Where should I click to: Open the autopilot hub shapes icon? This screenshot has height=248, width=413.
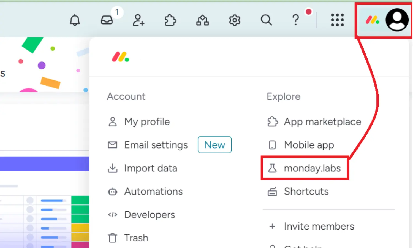pos(202,20)
